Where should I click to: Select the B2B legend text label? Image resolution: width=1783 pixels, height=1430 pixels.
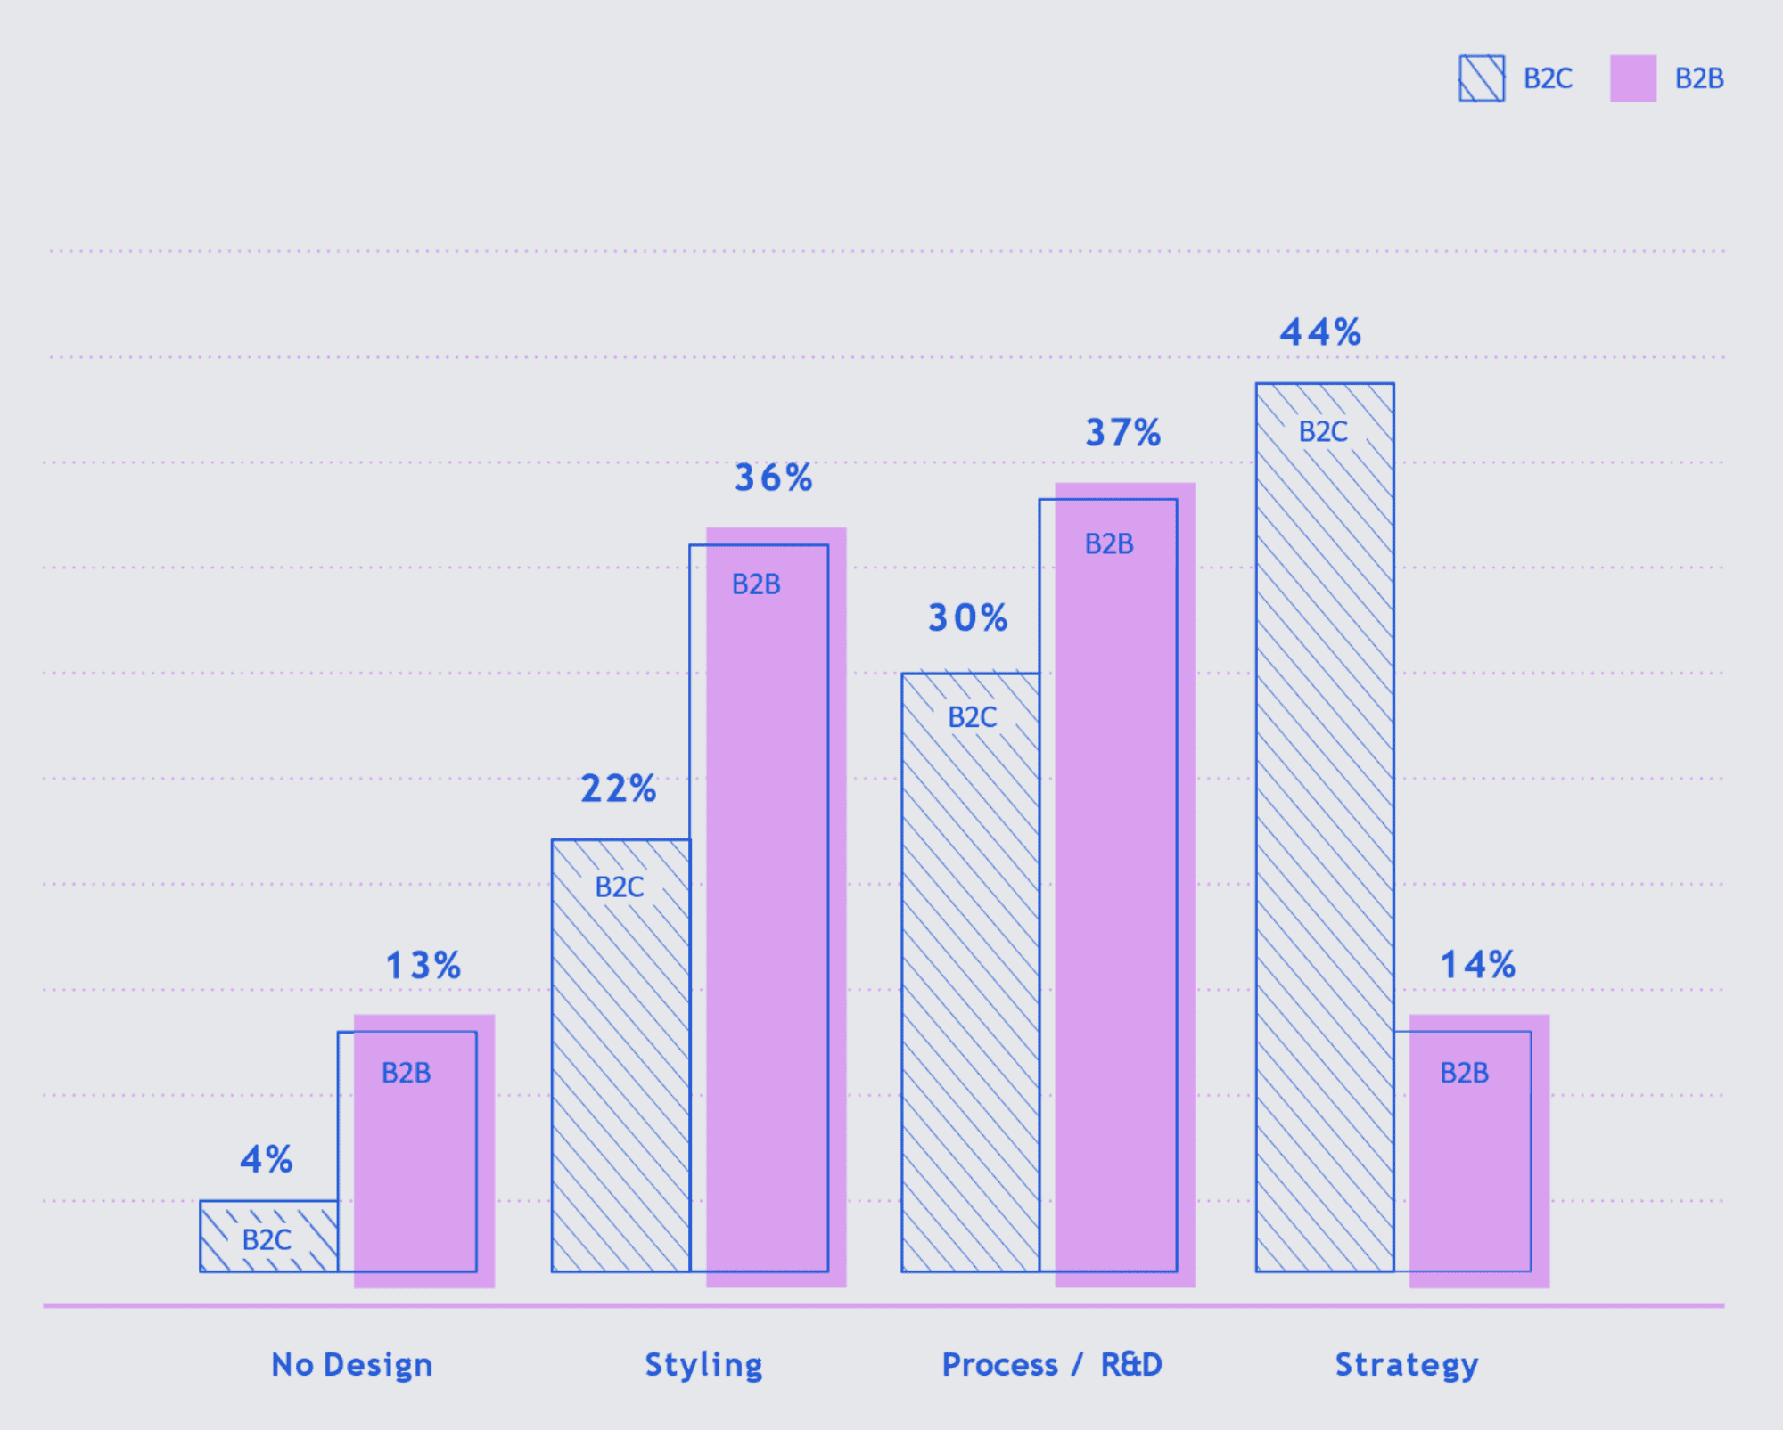(1699, 78)
